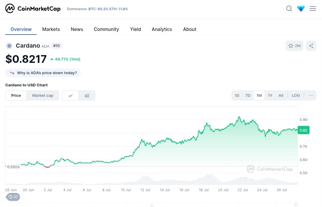
Task: Switch chart to Market cap
Action: click(x=43, y=96)
